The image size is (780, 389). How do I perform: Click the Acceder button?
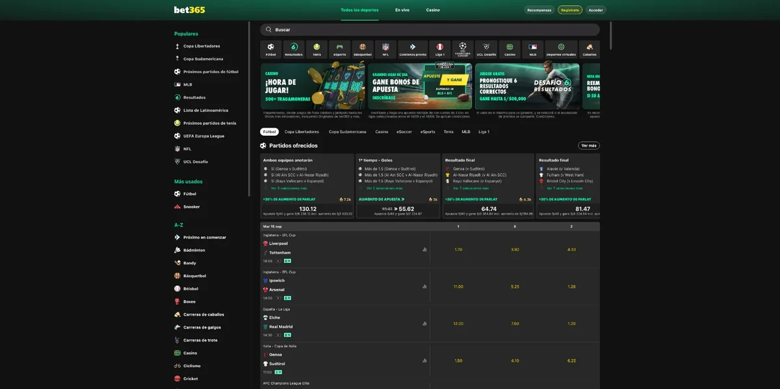[x=595, y=10]
